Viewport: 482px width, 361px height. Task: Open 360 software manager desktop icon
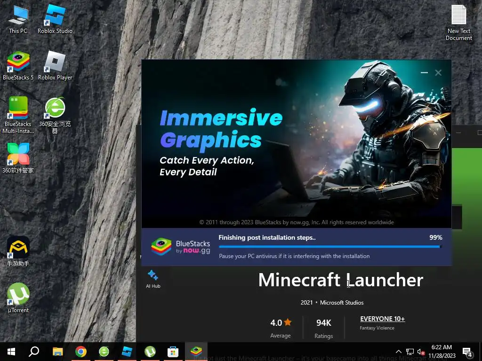tap(18, 158)
